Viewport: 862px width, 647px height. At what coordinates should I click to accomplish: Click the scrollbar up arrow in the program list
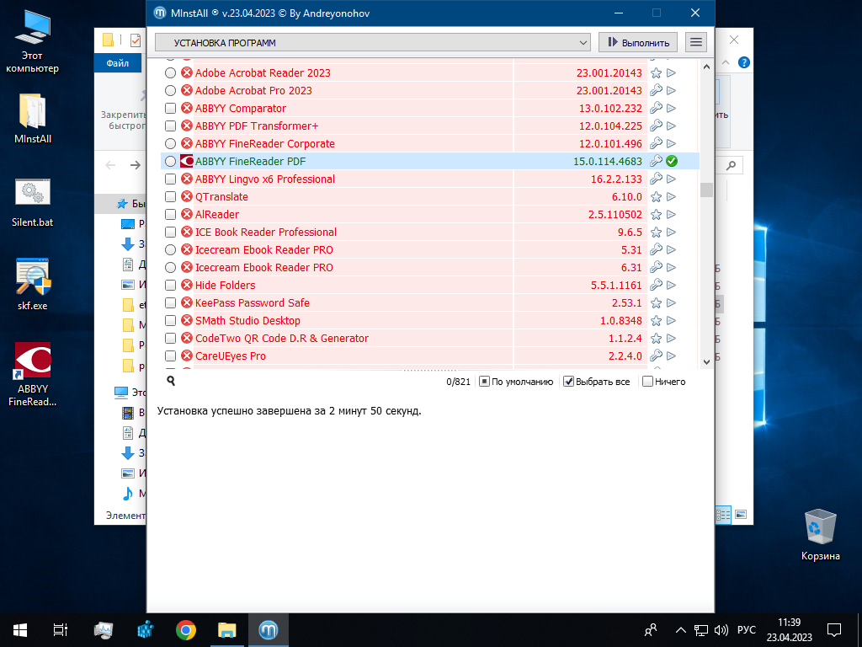click(x=707, y=67)
